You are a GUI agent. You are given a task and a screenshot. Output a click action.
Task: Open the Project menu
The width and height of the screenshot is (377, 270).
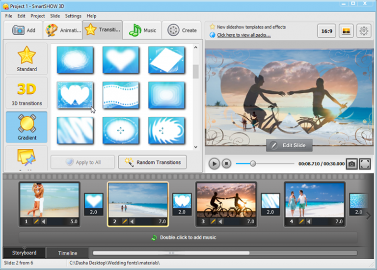point(37,16)
